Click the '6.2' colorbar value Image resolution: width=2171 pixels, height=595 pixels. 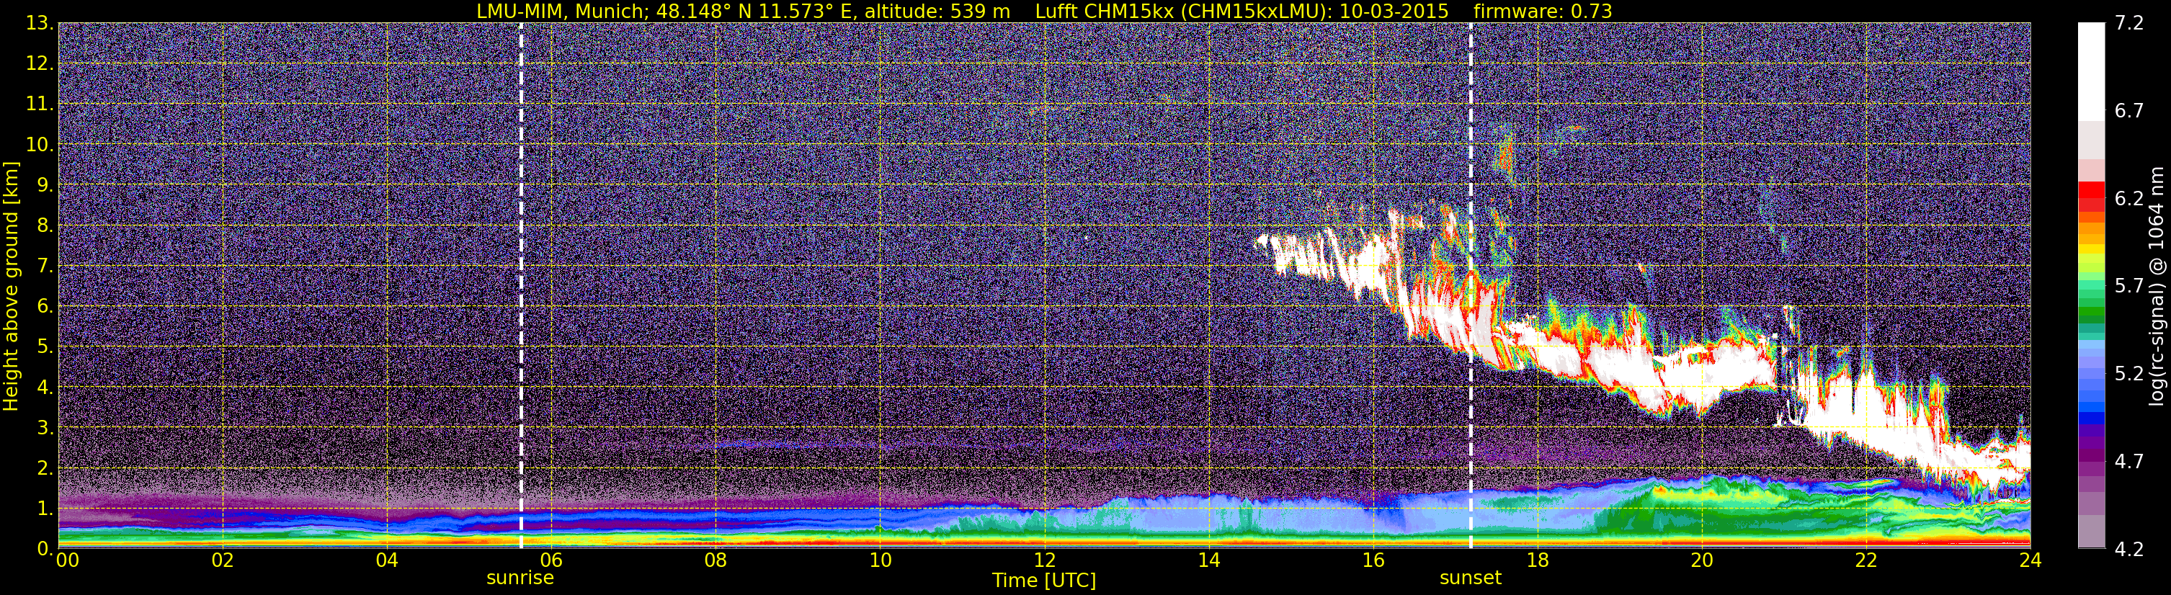tap(2129, 199)
